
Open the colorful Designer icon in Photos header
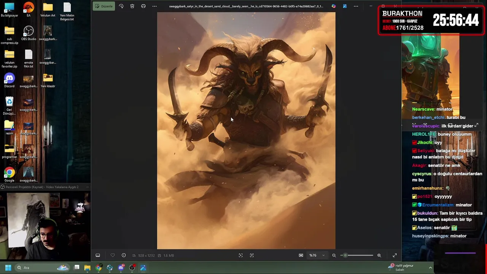point(334,6)
